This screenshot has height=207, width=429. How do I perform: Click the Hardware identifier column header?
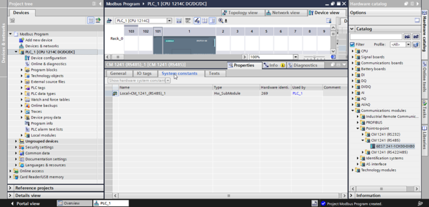click(275, 87)
